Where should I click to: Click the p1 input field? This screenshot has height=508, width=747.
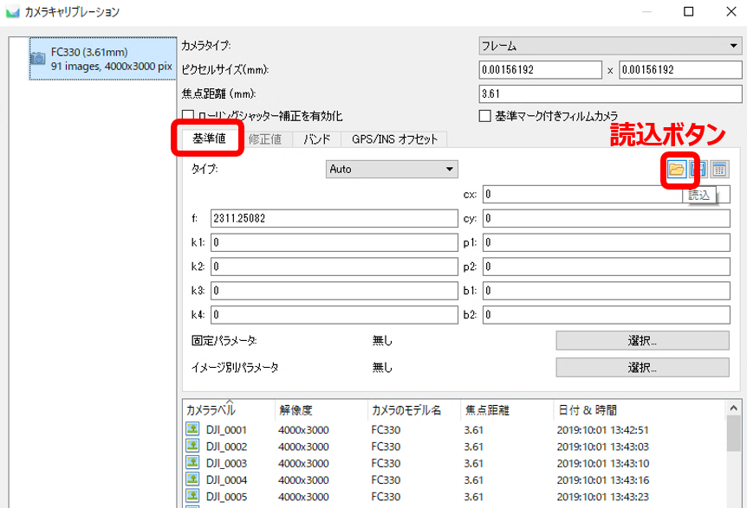(606, 242)
